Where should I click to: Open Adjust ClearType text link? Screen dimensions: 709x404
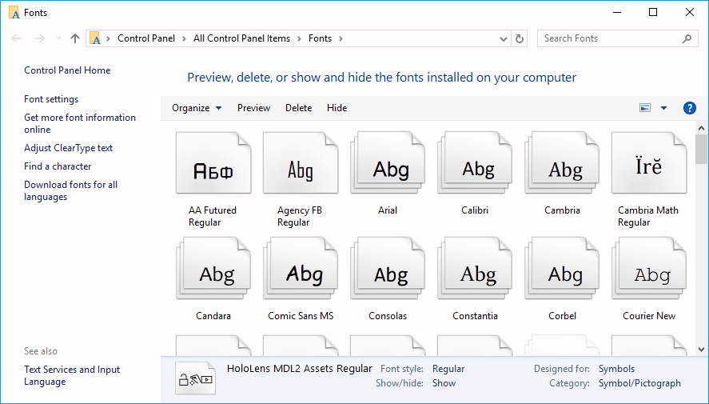point(68,148)
